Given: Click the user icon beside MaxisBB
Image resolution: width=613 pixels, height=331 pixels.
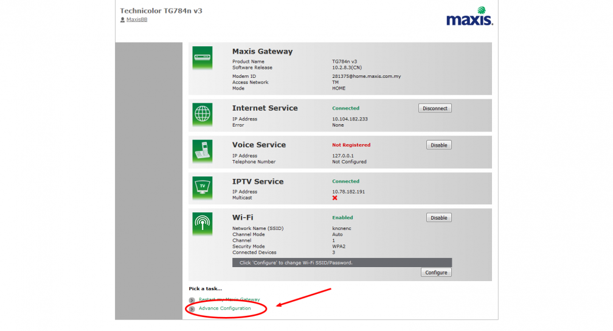Looking at the screenshot, I should 122,19.
